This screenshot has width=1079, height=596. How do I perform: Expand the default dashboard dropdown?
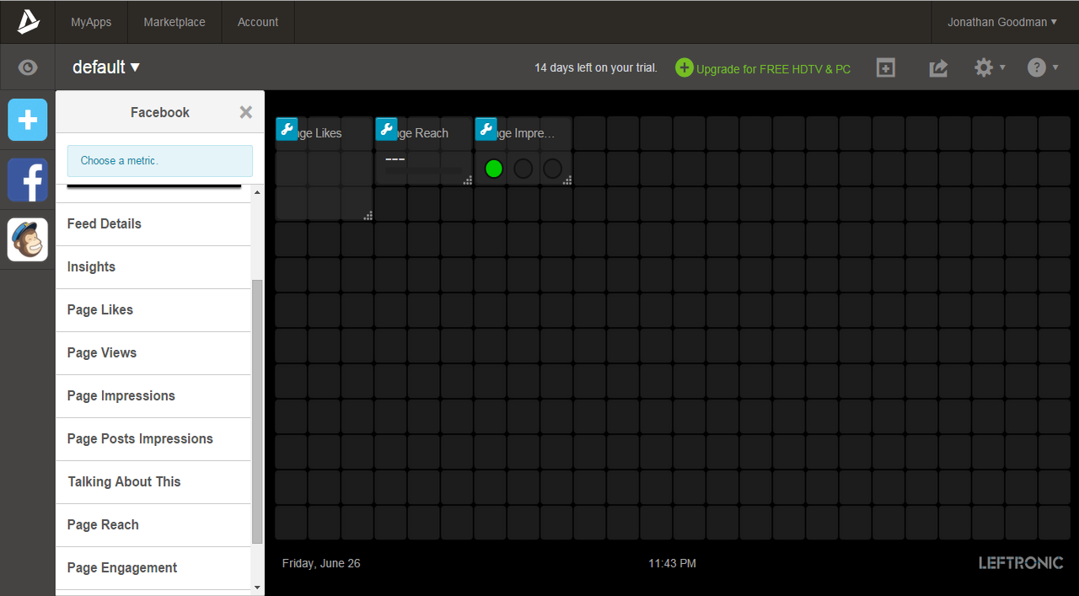coord(106,67)
